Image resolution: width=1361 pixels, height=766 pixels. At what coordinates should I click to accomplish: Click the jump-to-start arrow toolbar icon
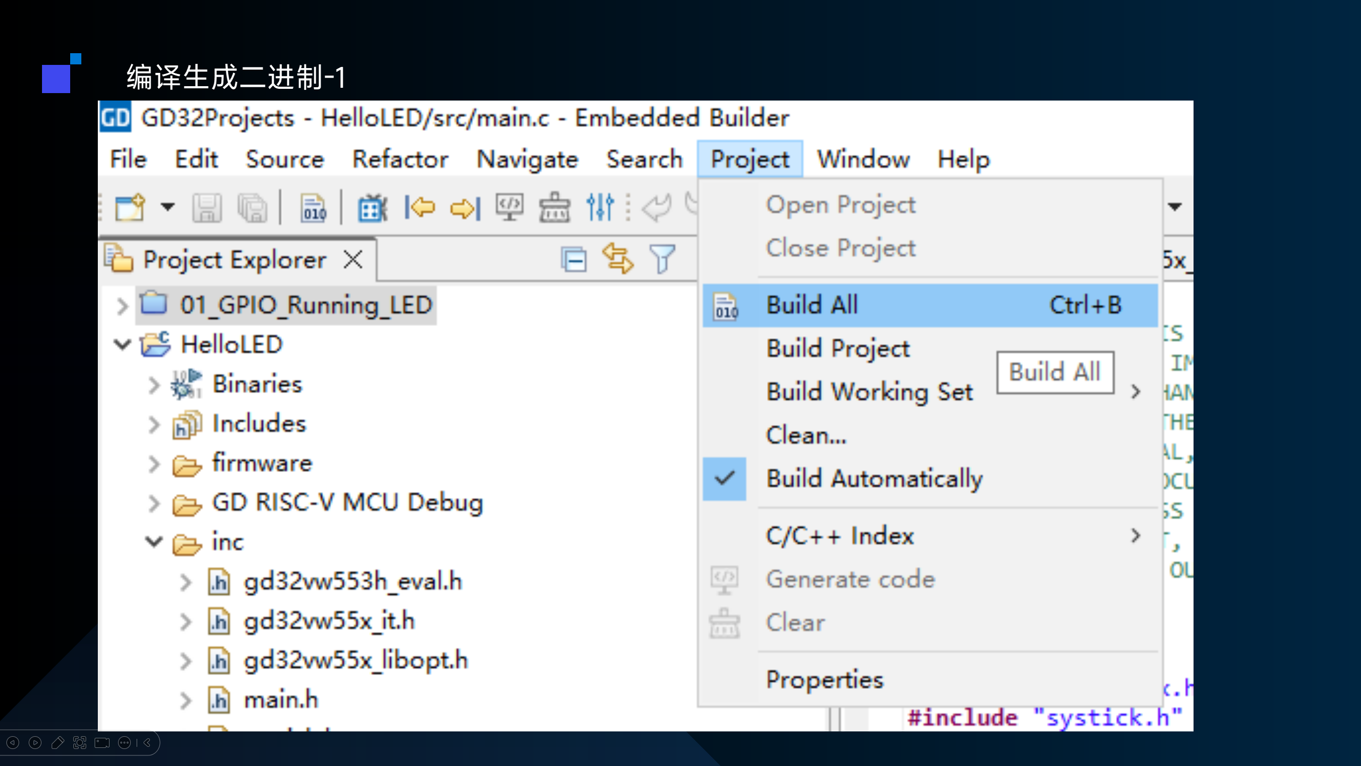point(419,207)
